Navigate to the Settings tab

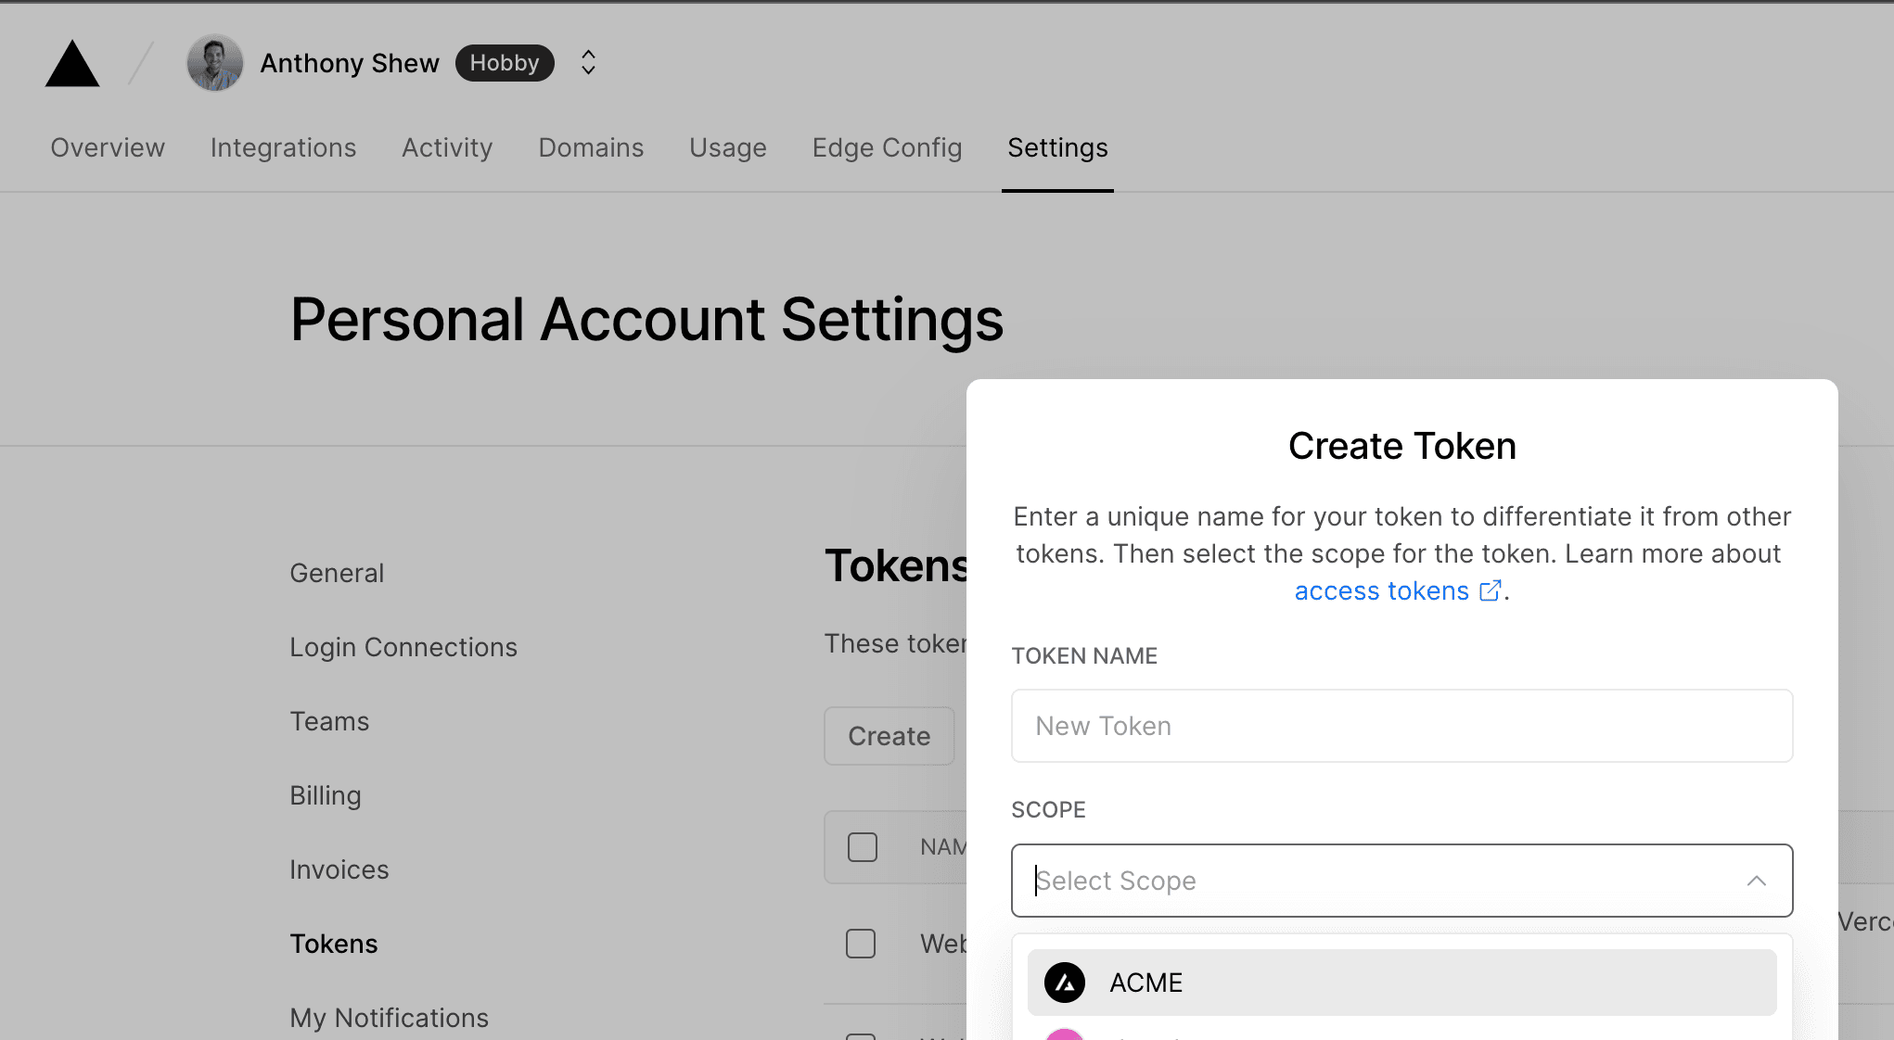1057,147
